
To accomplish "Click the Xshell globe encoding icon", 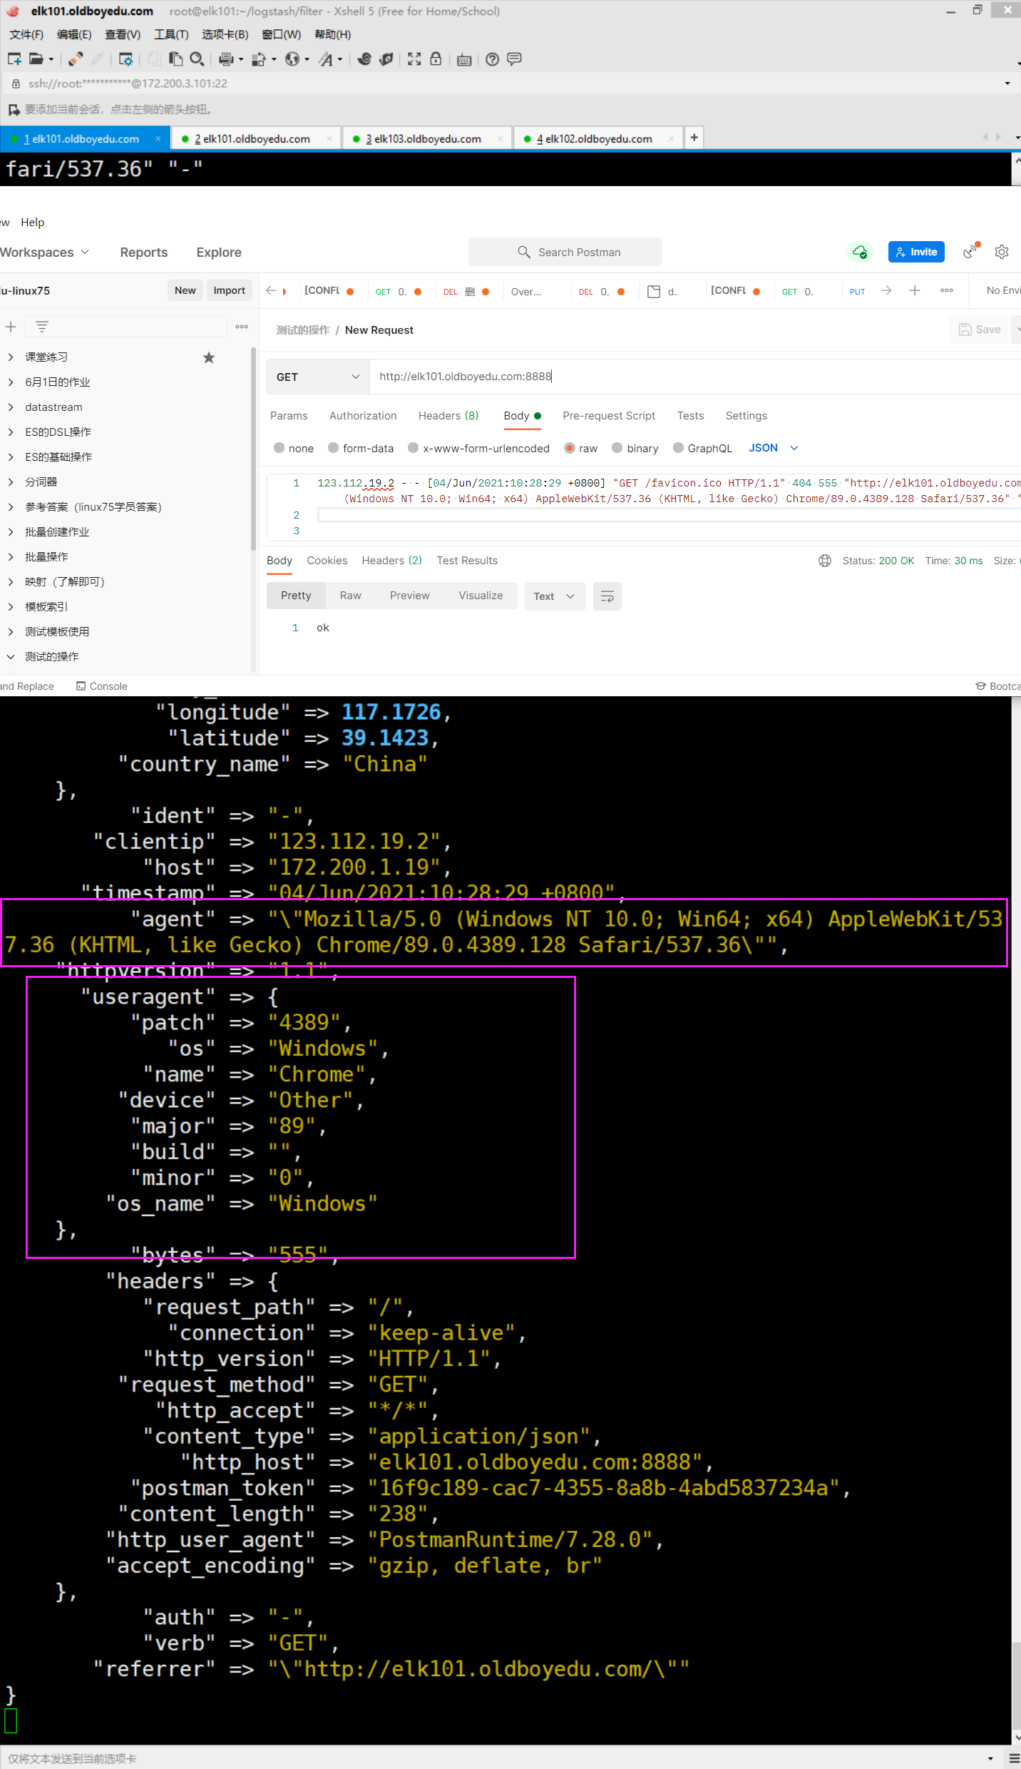I will point(292,59).
